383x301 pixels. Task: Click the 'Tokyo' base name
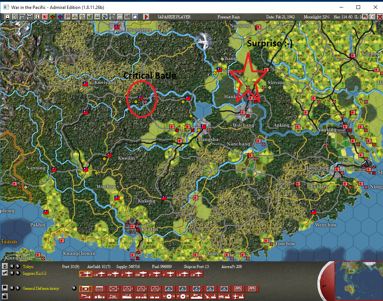(x=28, y=267)
